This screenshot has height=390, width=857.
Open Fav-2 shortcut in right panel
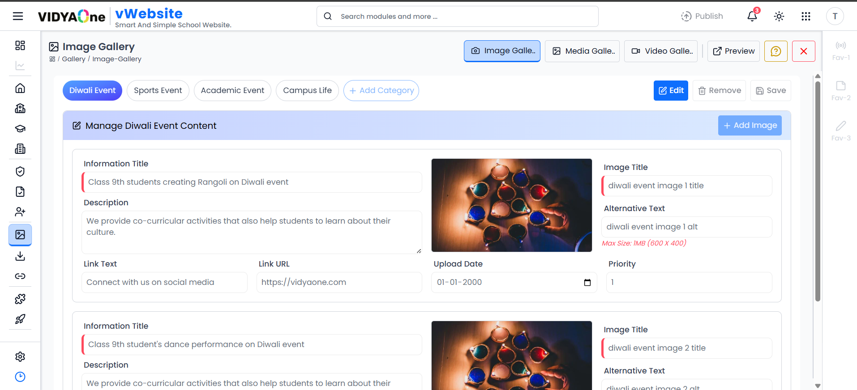(x=841, y=91)
